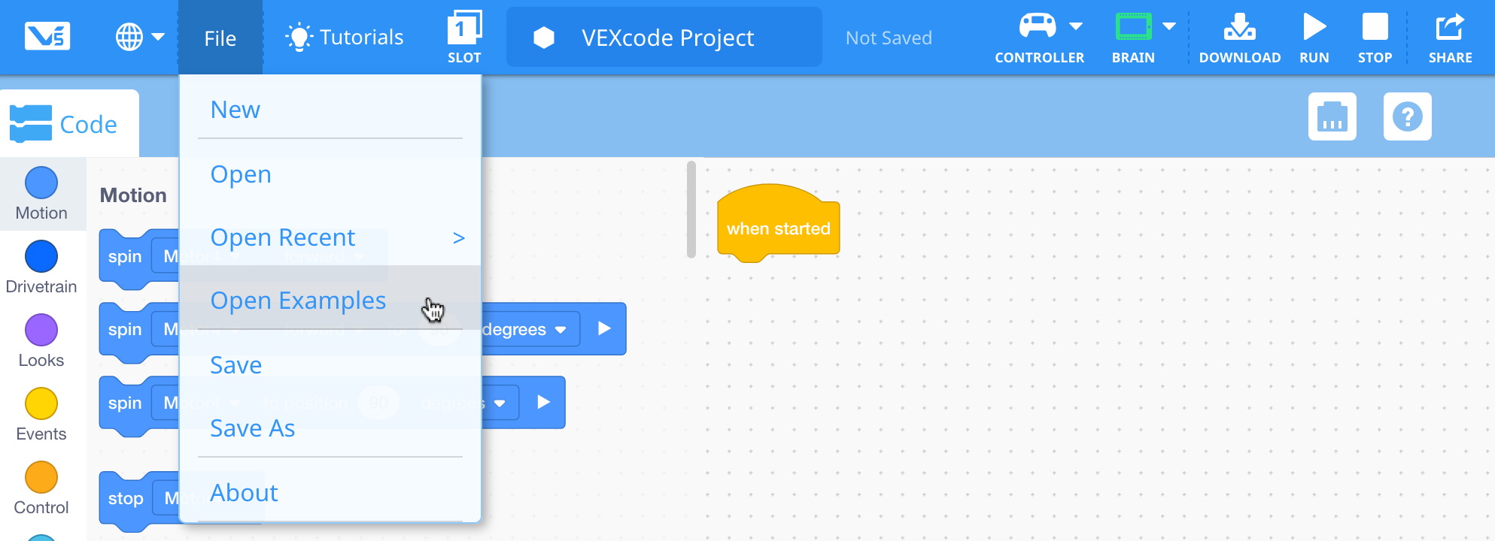Expand the Brain dropdown arrow
Viewport: 1495px width, 541px height.
click(x=1168, y=26)
